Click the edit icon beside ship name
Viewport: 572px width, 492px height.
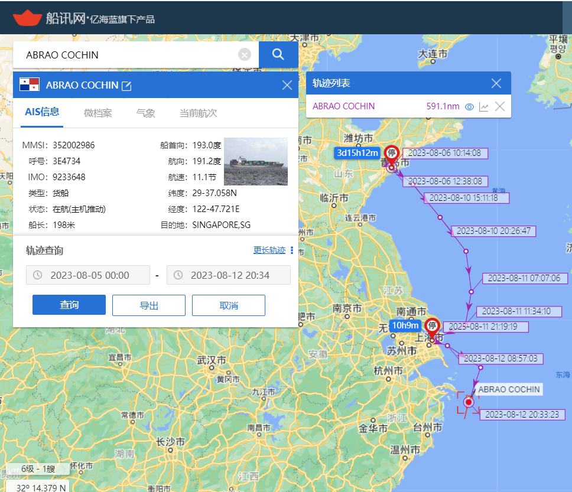126,86
